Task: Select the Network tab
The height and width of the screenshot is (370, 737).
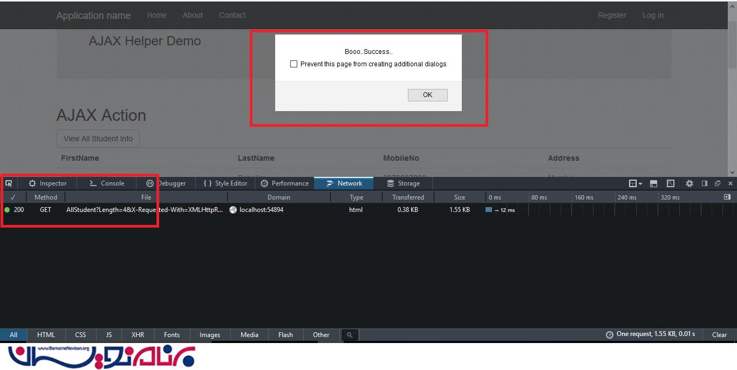Action: (x=344, y=183)
